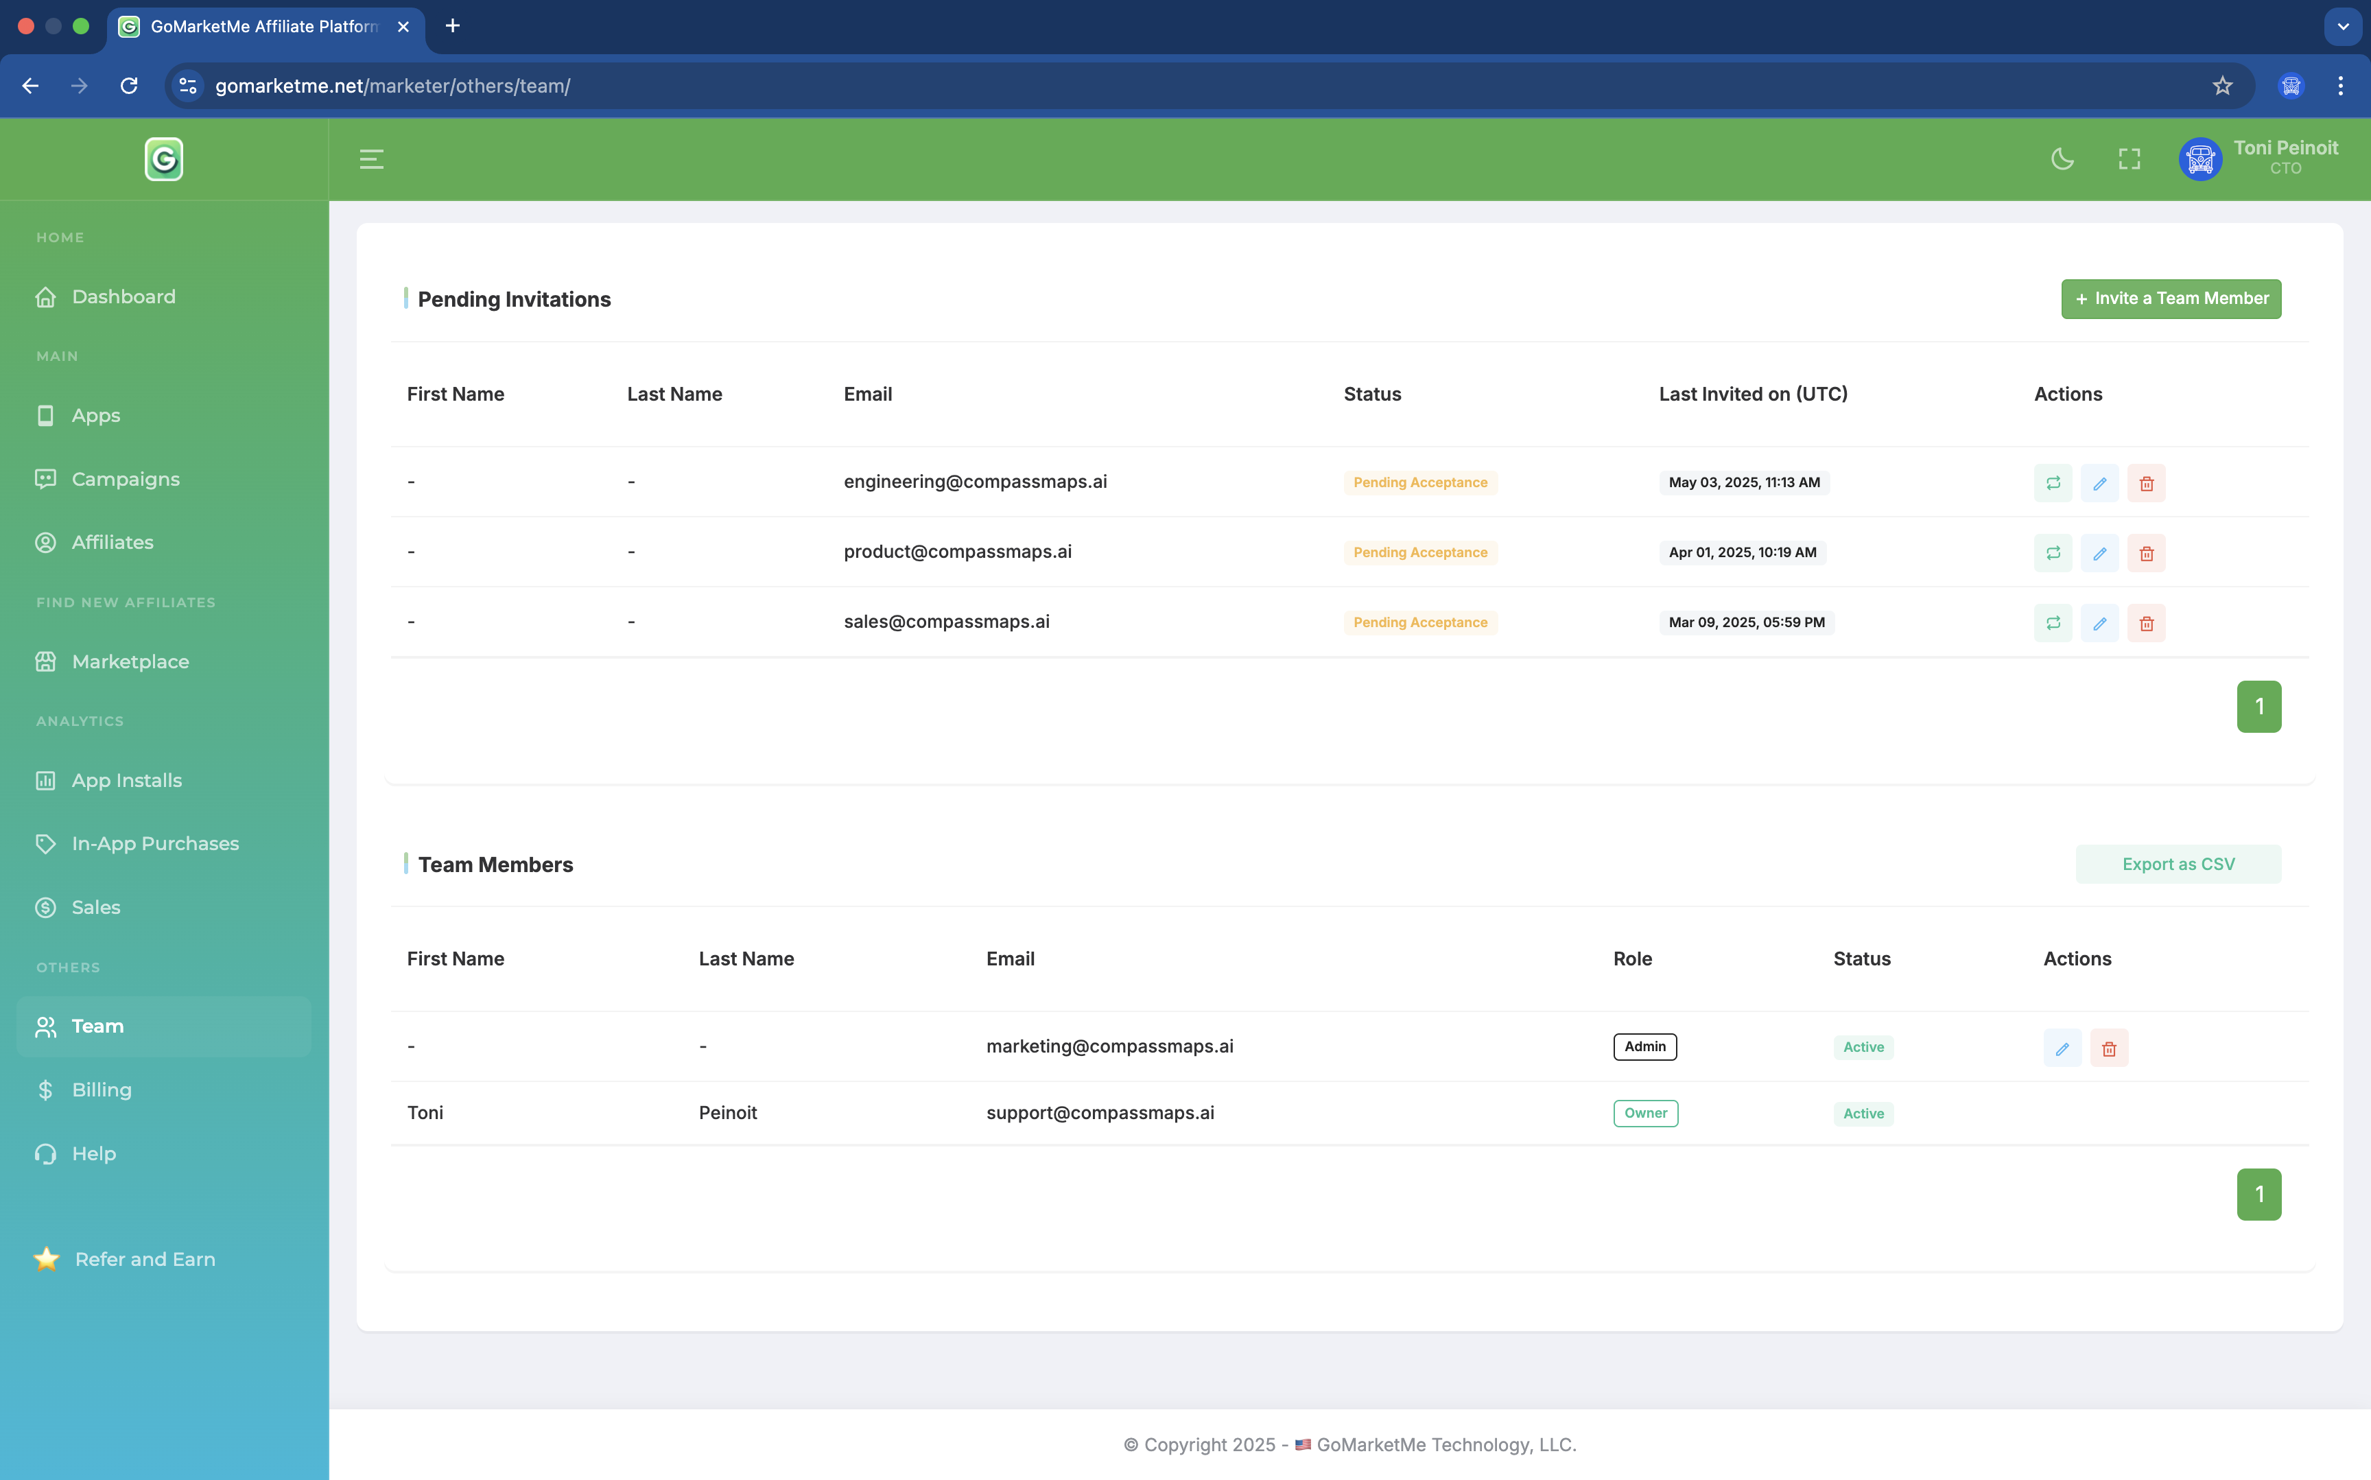Delete the product@compassmaps.ai invitation
This screenshot has height=1480, width=2371.
(2147, 553)
